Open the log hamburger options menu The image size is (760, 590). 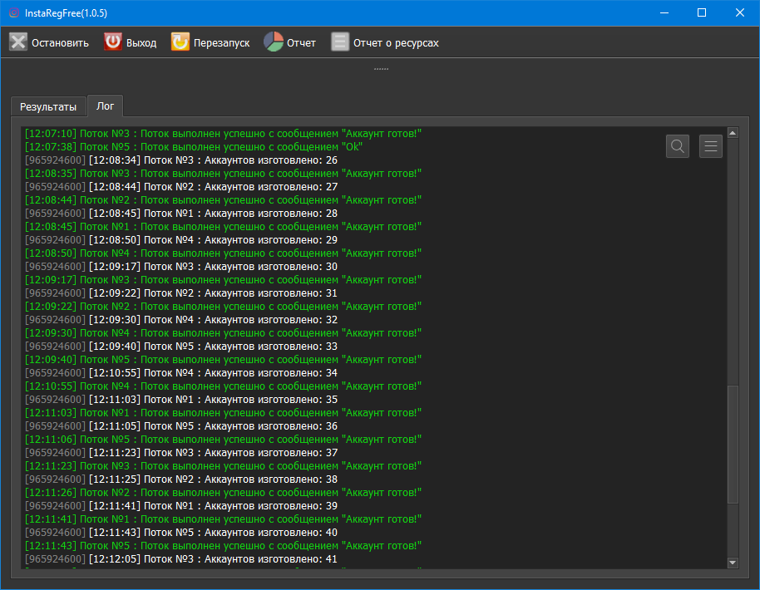[711, 146]
